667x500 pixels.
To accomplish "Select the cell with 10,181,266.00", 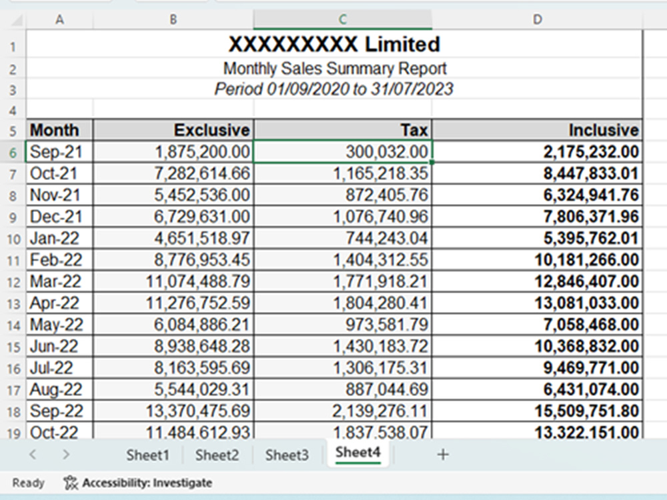I will (x=537, y=260).
